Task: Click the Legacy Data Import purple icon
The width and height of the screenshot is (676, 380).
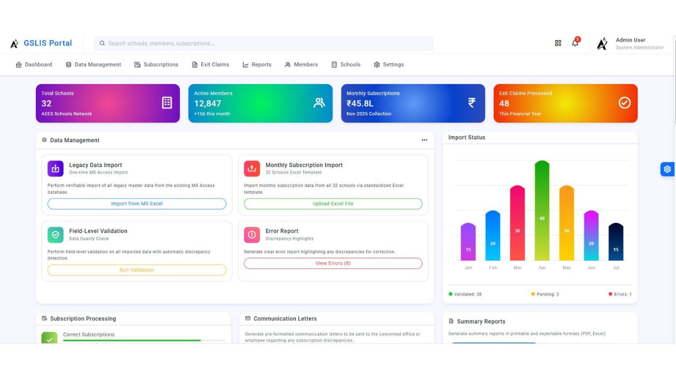Action: (55, 168)
